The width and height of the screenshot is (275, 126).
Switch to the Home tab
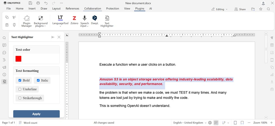click(20, 8)
